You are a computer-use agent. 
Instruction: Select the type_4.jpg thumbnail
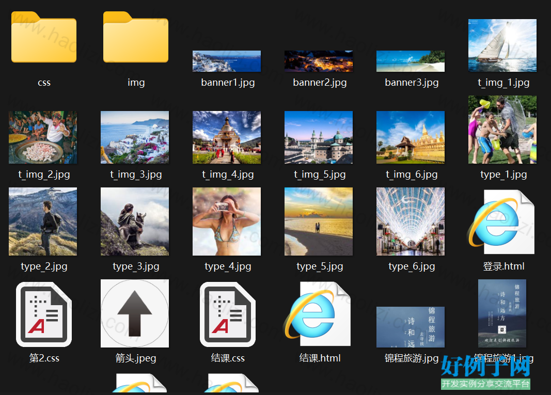click(x=227, y=222)
